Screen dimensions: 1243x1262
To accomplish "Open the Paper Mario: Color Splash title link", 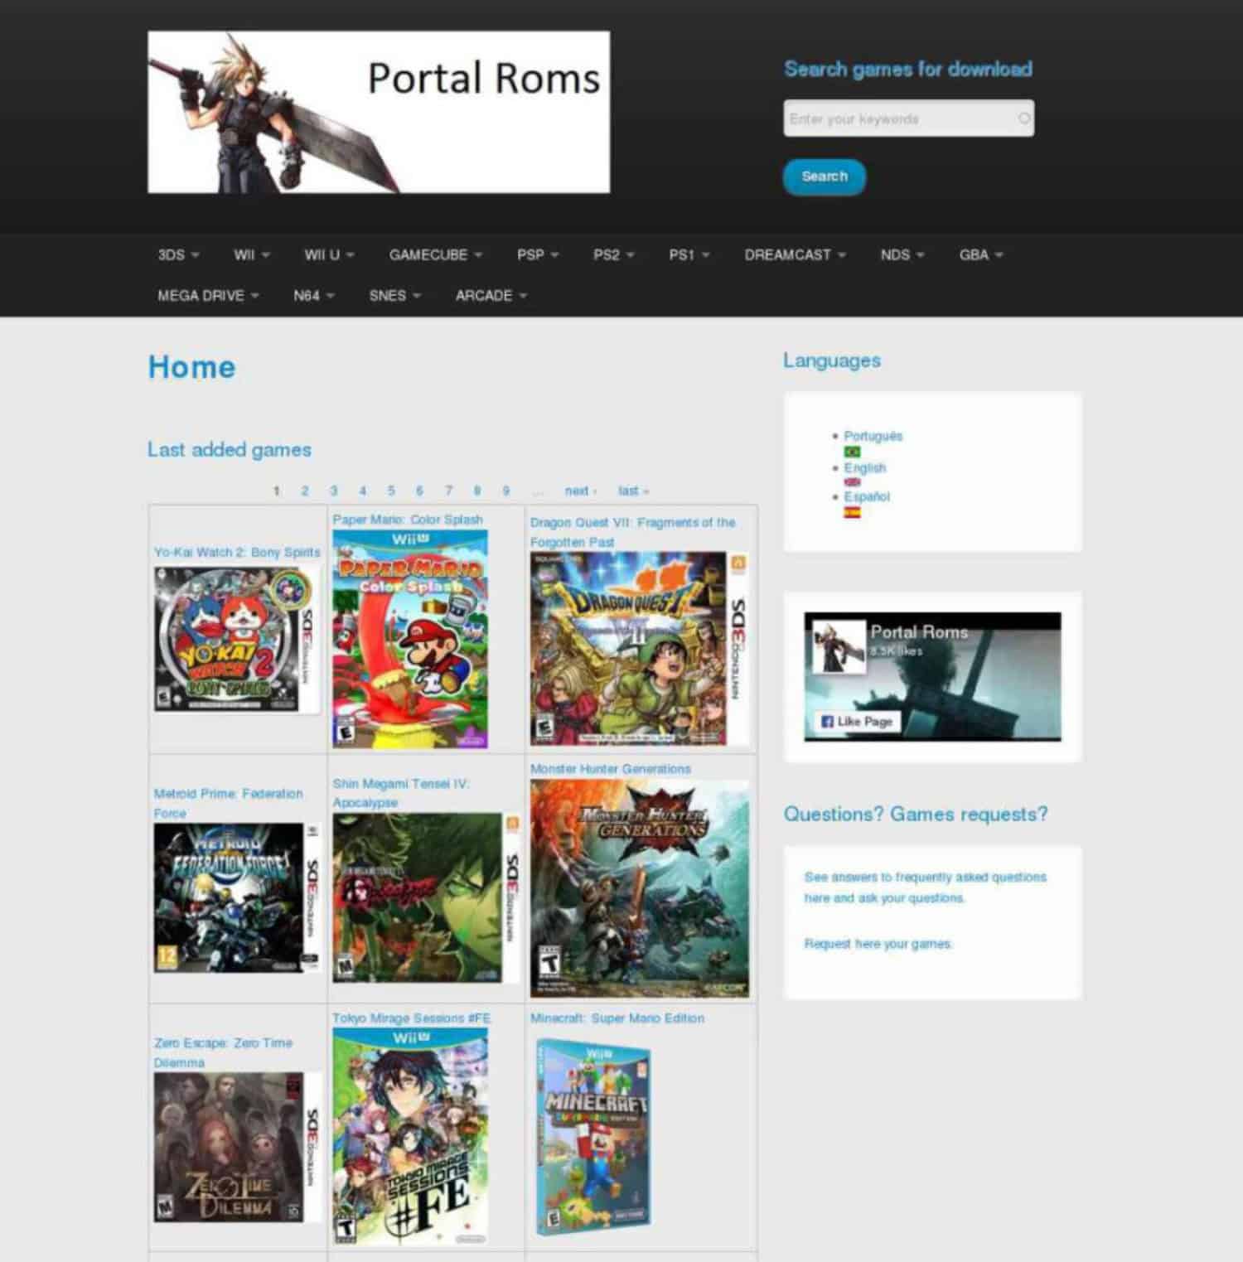I will pos(408,520).
